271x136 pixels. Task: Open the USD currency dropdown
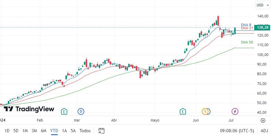[263, 5]
